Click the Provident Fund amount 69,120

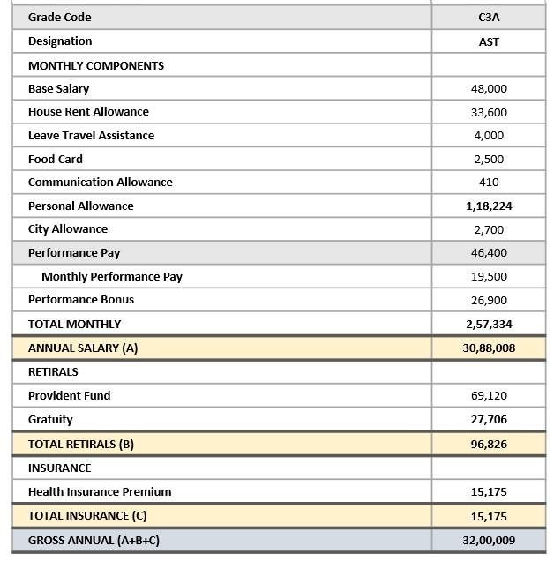(489, 395)
